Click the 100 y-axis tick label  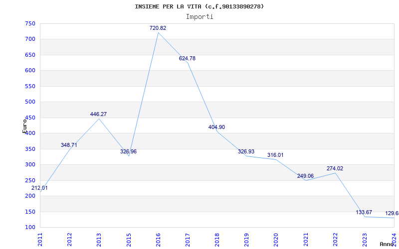click(x=30, y=227)
